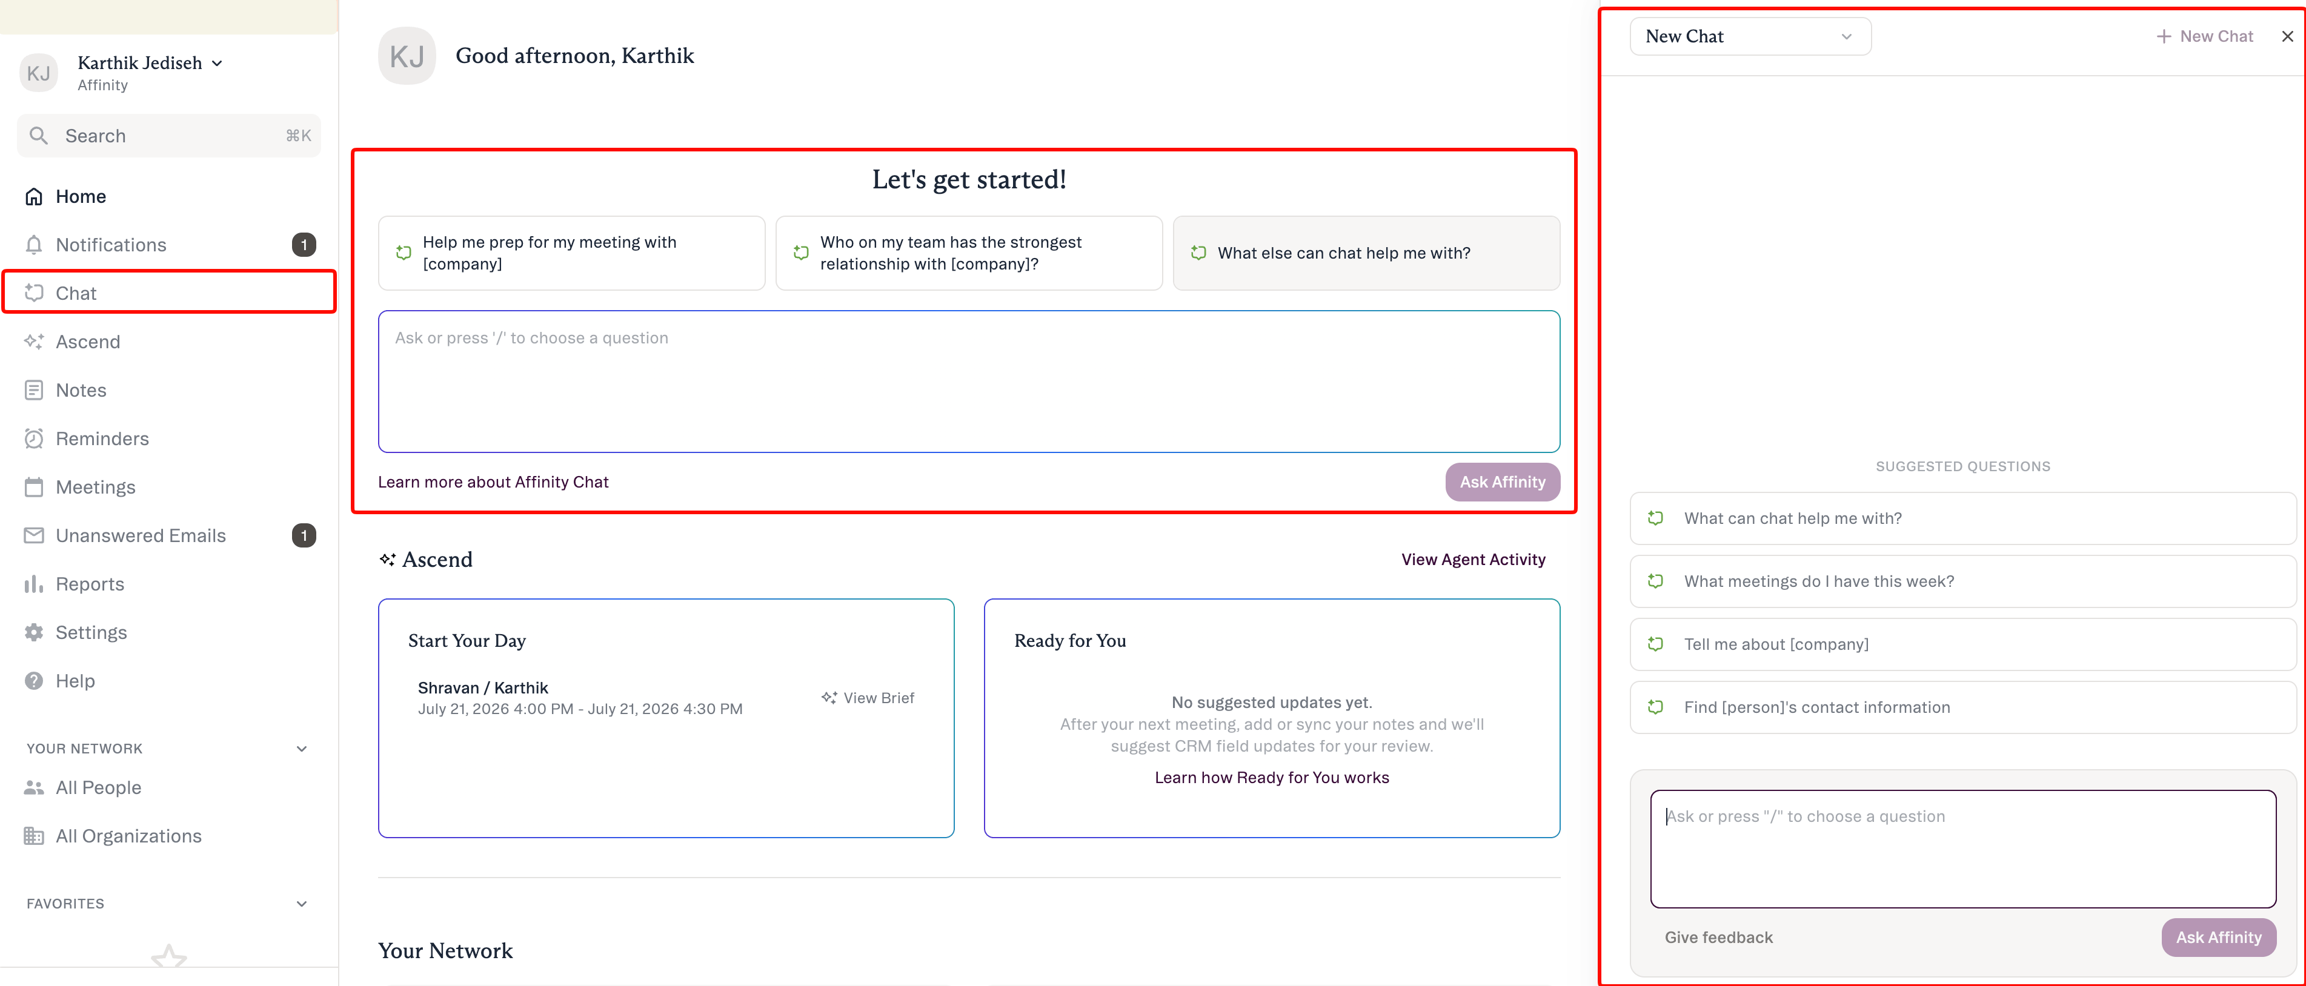2306x986 pixels.
Task: Click the Notifications bell icon
Action: [x=34, y=244]
